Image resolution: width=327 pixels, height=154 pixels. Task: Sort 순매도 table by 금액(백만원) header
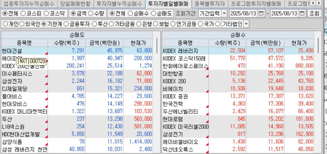(104, 43)
